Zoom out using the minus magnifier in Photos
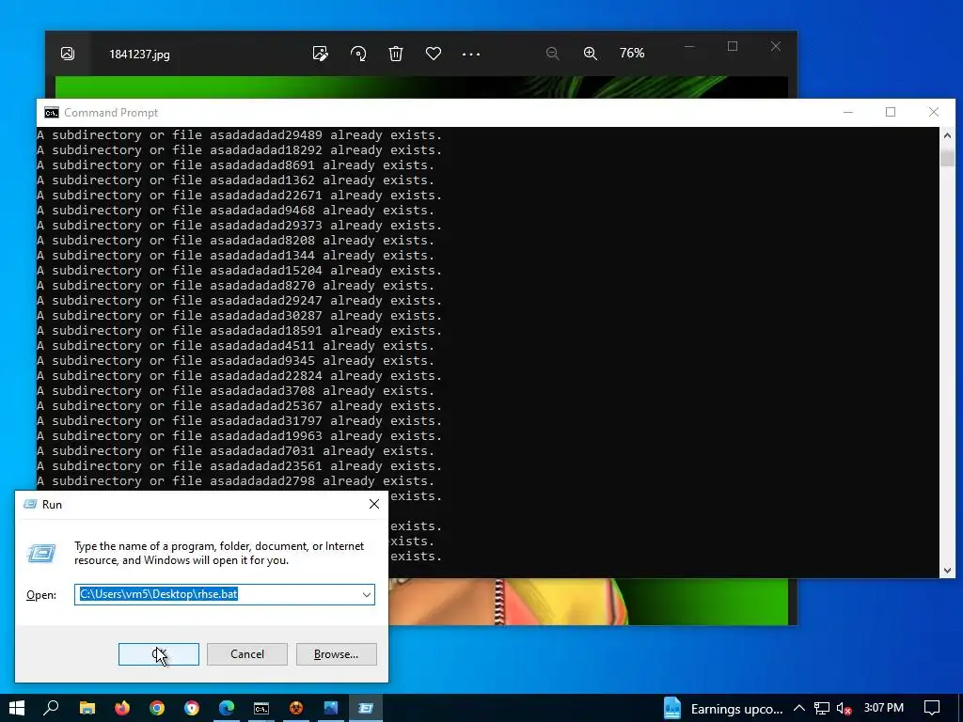 (x=553, y=54)
